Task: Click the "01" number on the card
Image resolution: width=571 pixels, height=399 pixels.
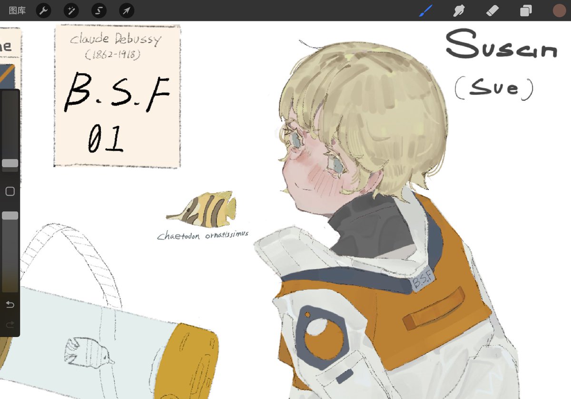Action: coord(106,138)
